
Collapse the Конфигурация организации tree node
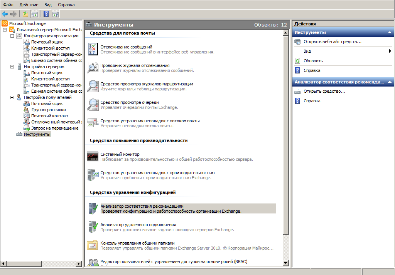(12, 36)
